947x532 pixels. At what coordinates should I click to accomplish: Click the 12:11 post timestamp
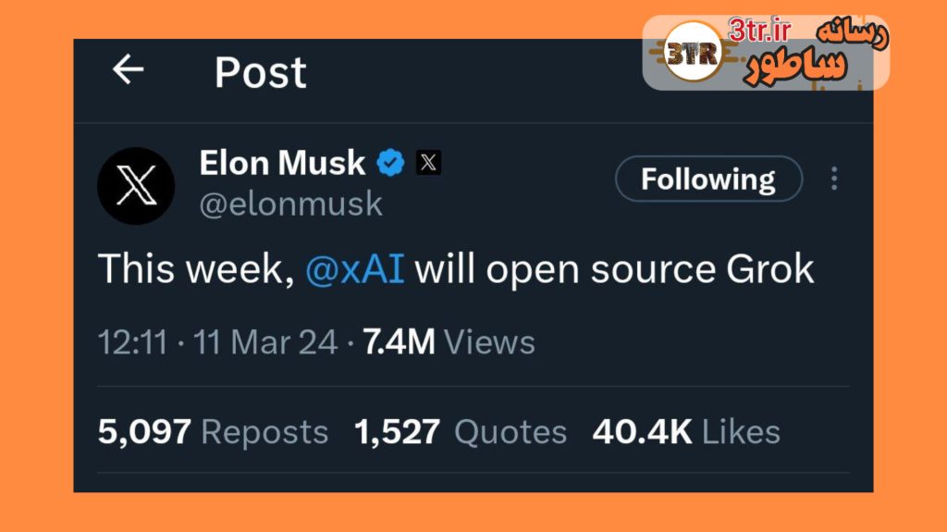click(x=133, y=342)
